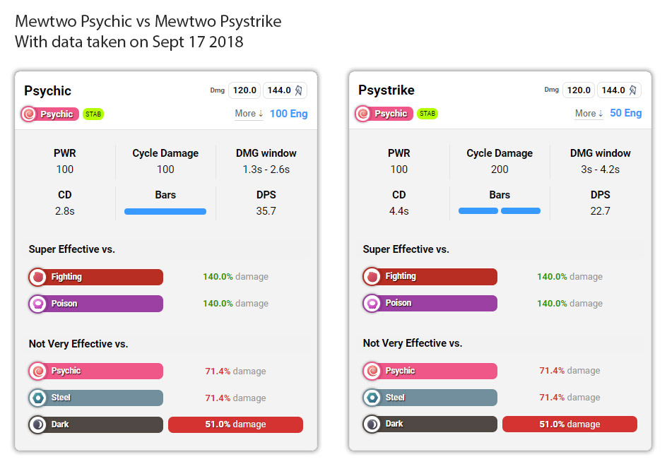
Task: Click the weather boost icon beside 144.0 in the Psystrike card
Action: (x=633, y=90)
